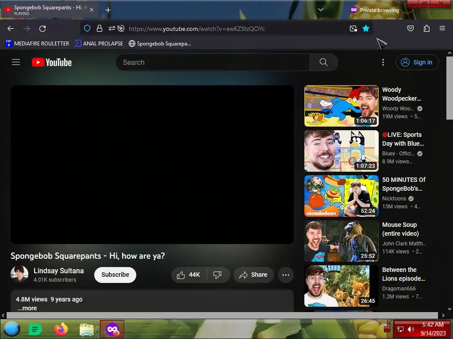Click the autoplay blocked icon in address bar
The height and width of the screenshot is (339, 453).
121,28
